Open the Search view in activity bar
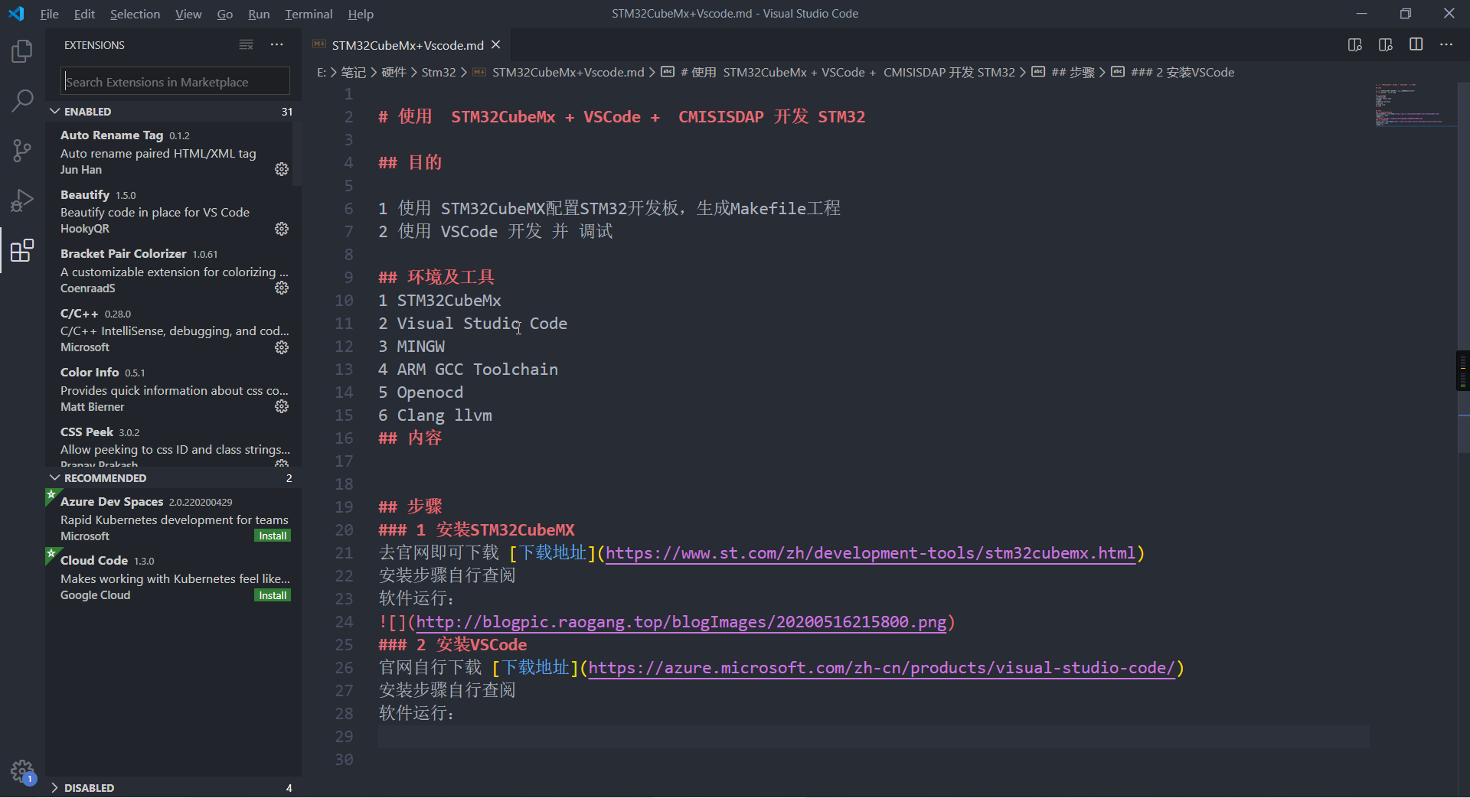 point(21,100)
